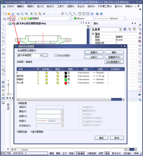Open the 无选择 selection dropdown
The height and width of the screenshot is (156, 143).
(120, 29)
